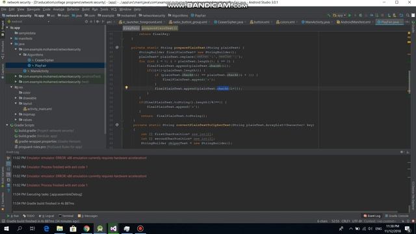Run the app with green play button

(x=350, y=16)
